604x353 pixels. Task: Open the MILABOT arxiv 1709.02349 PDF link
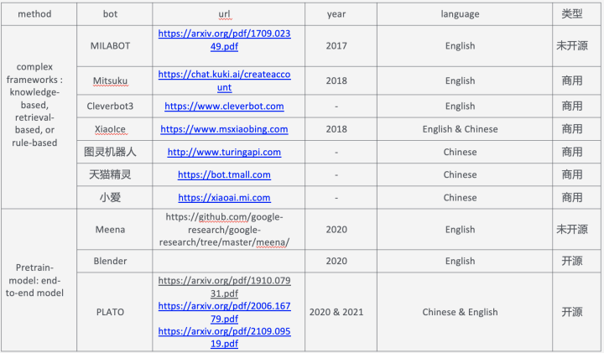click(x=224, y=40)
